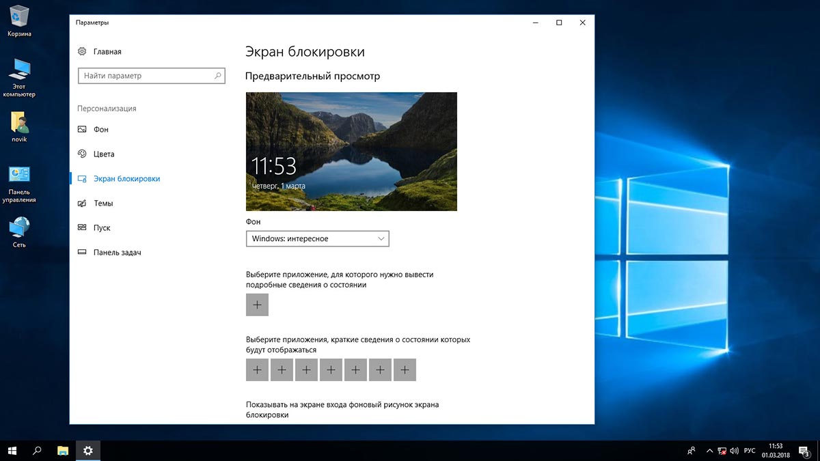Image resolution: width=820 pixels, height=461 pixels.
Task: Go to the Темы settings page
Action: pos(103,203)
